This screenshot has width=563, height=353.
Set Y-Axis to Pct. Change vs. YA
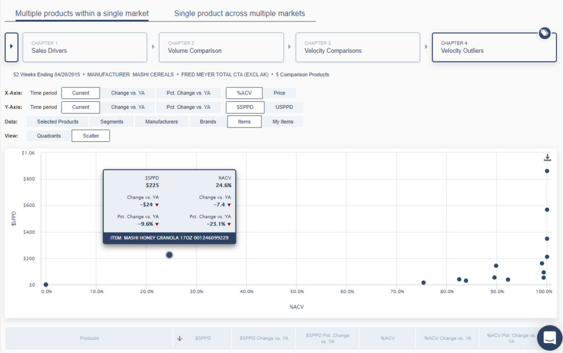click(189, 107)
